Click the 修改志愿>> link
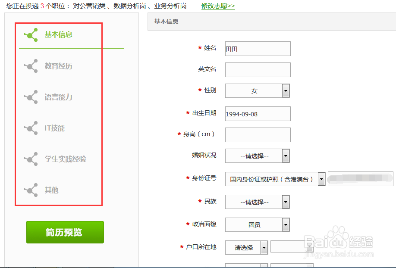Viewport: 396px width, 268px height. [218, 6]
